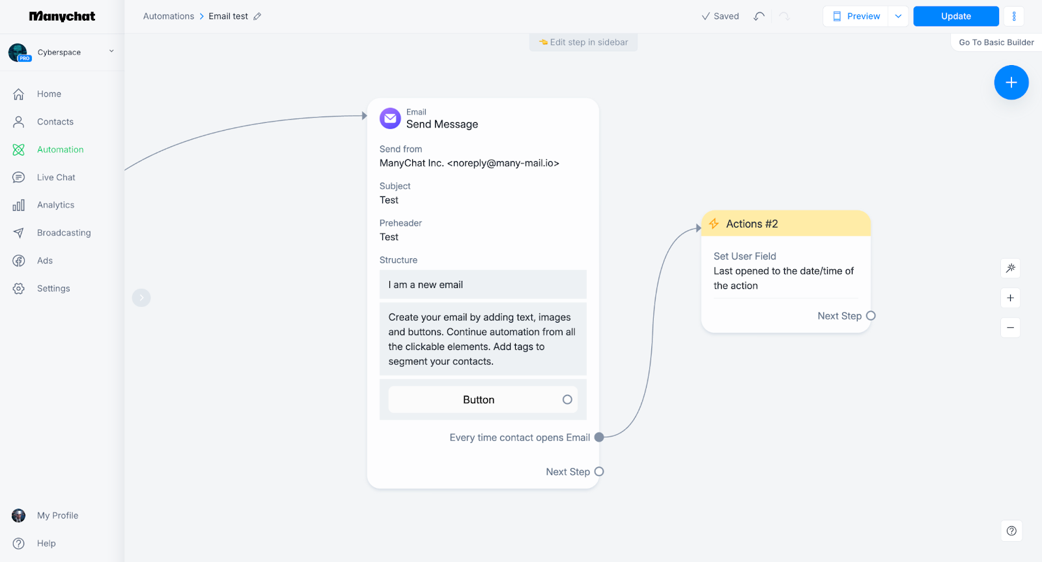The height and width of the screenshot is (562, 1042).
Task: Click the Automations breadcrumb link
Action: click(x=169, y=16)
